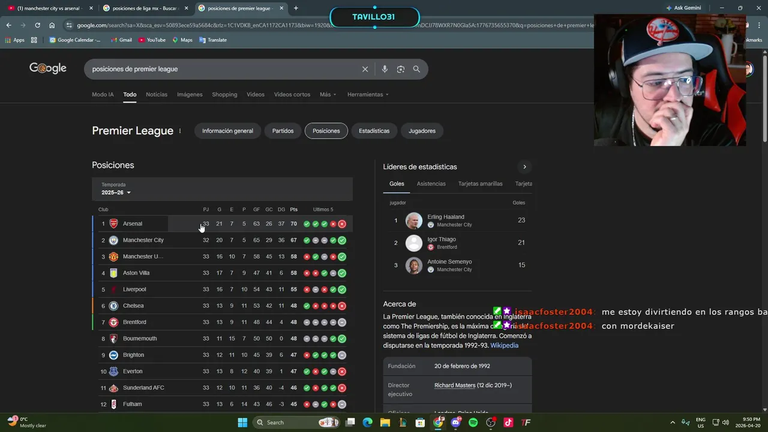768x432 pixels.
Task: Reload the page
Action: point(37,25)
